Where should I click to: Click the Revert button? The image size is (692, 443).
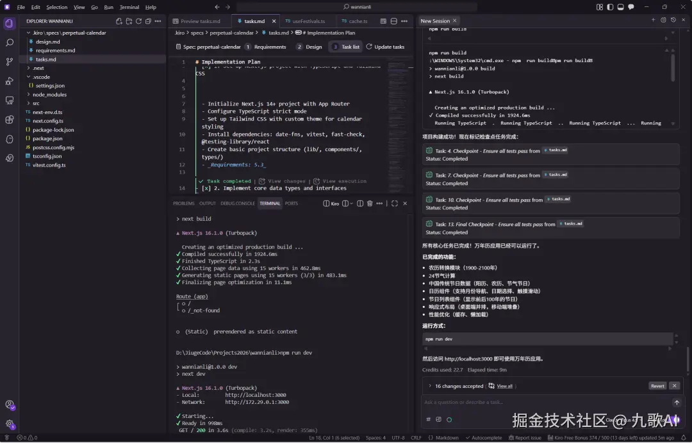[x=657, y=386]
